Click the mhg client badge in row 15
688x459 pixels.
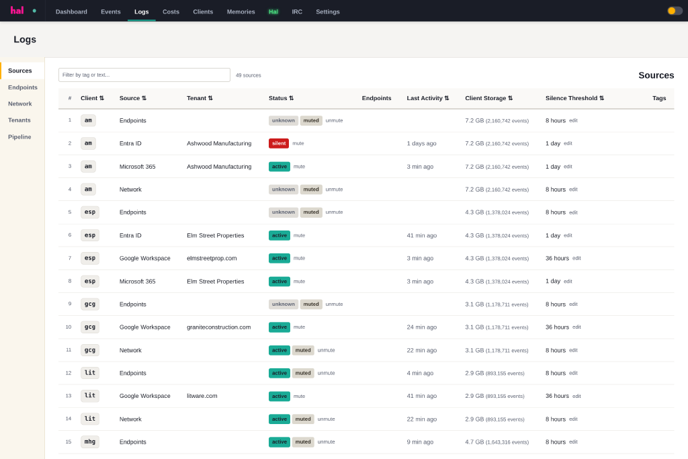tap(90, 442)
